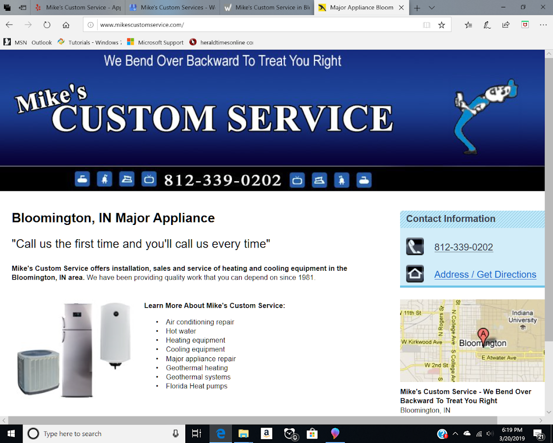
Task: Click the phone icon in Contact Information
Action: (414, 246)
